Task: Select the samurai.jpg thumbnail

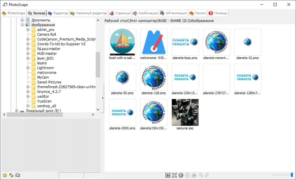Action: pyautogui.click(x=185, y=112)
